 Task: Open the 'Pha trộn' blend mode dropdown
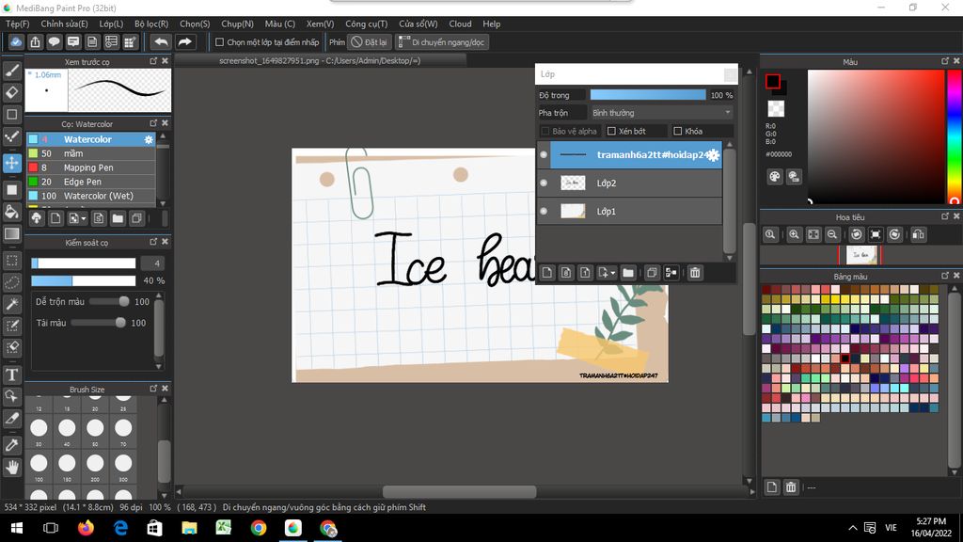[x=661, y=113]
